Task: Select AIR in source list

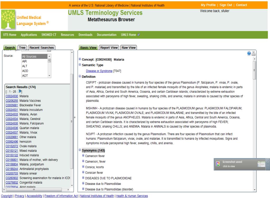Action: coord(35,61)
